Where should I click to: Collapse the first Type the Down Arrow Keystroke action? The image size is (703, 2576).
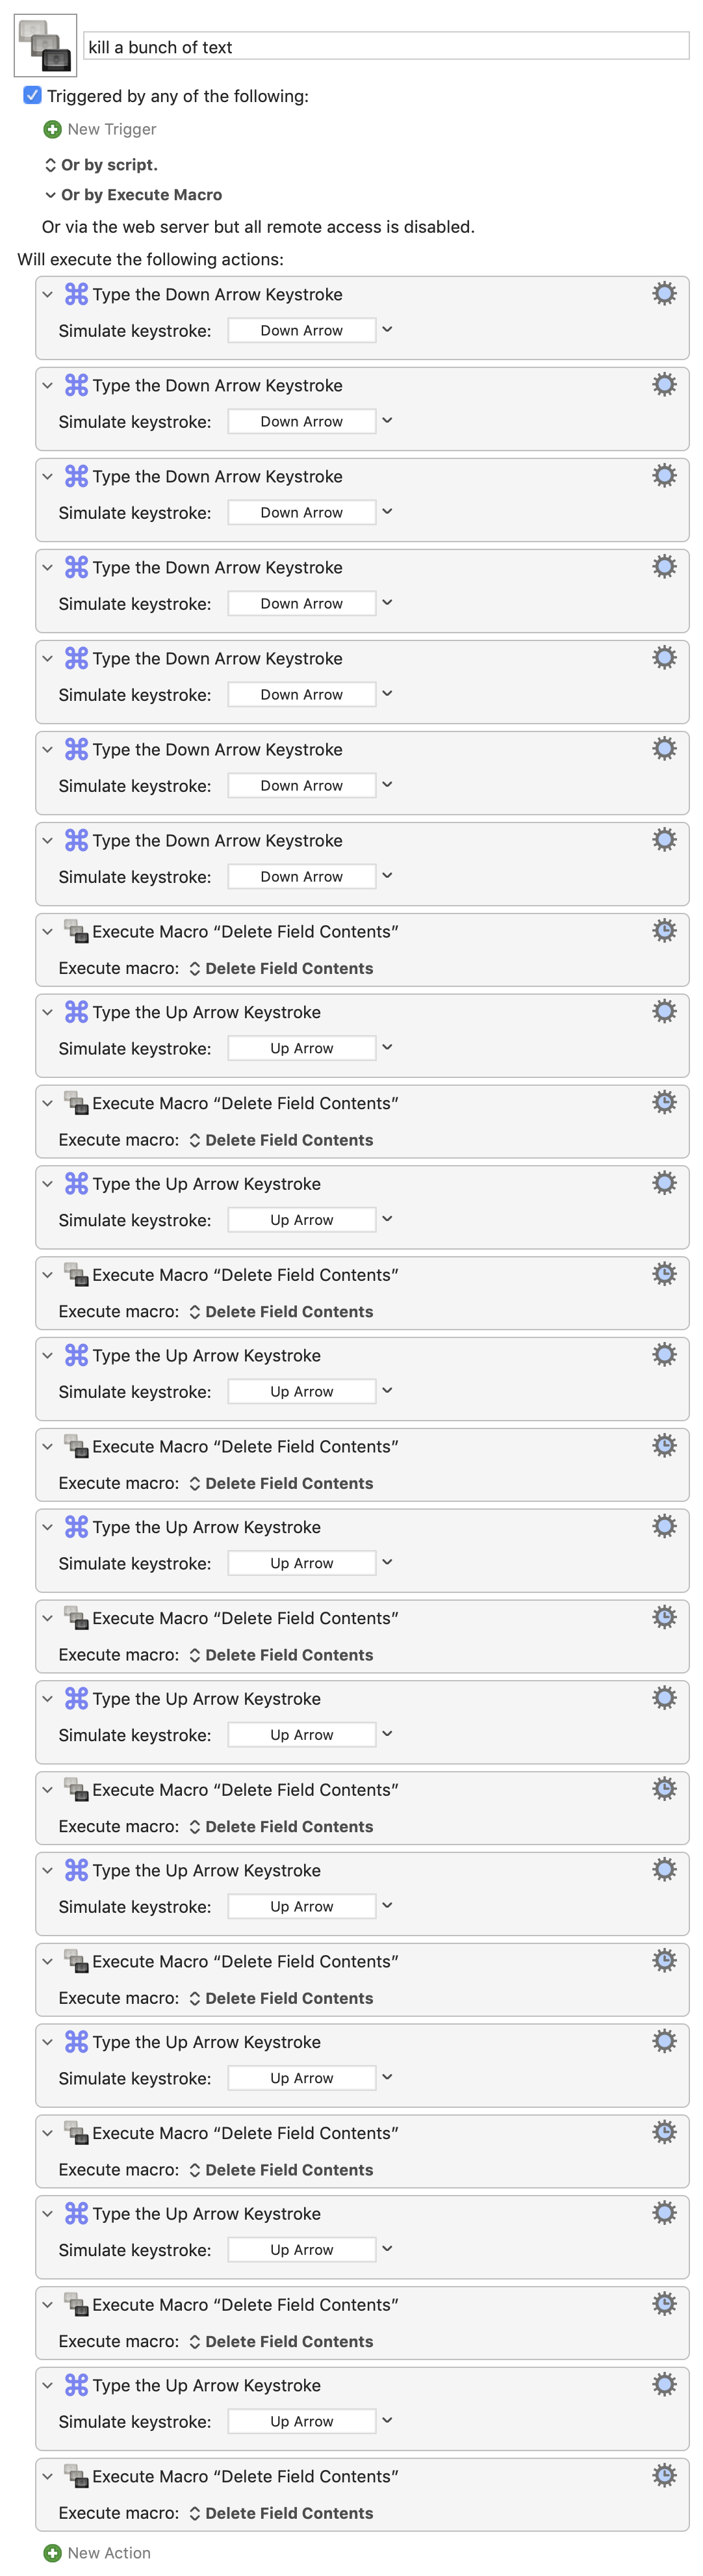pyautogui.click(x=47, y=294)
